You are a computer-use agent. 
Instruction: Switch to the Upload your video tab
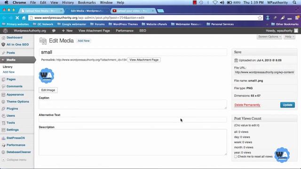pyautogui.click(x=133, y=11)
